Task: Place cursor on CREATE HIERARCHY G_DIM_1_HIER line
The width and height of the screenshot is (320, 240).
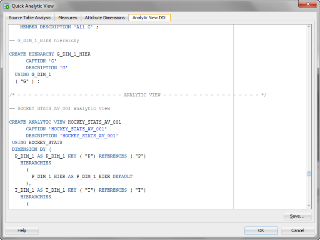Action: pos(50,54)
